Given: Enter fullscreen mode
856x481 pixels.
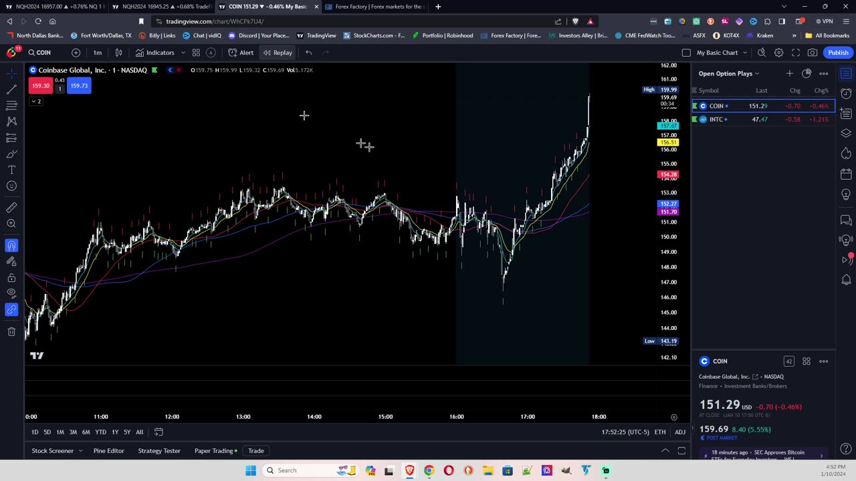Looking at the screenshot, I should coord(796,53).
